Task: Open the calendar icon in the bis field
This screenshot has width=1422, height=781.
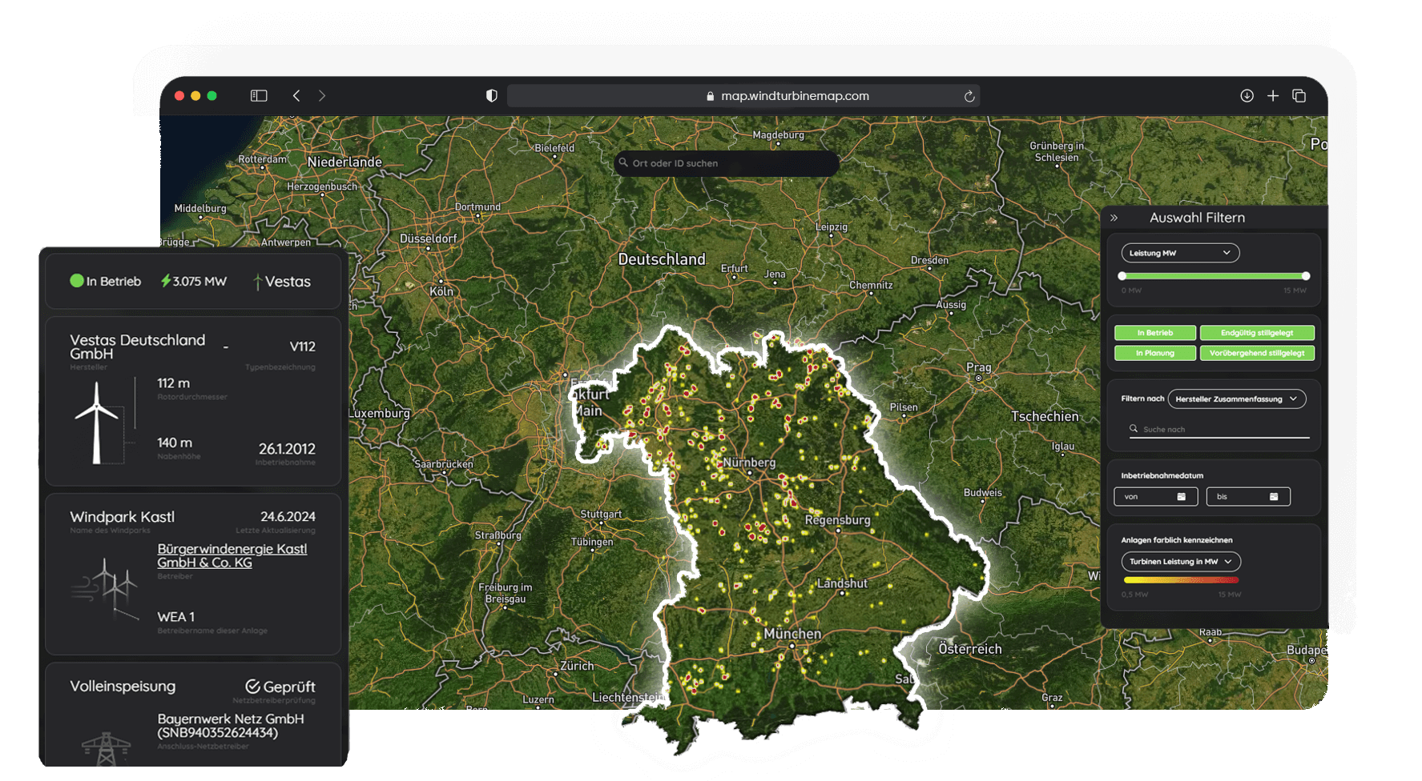Action: [1274, 497]
